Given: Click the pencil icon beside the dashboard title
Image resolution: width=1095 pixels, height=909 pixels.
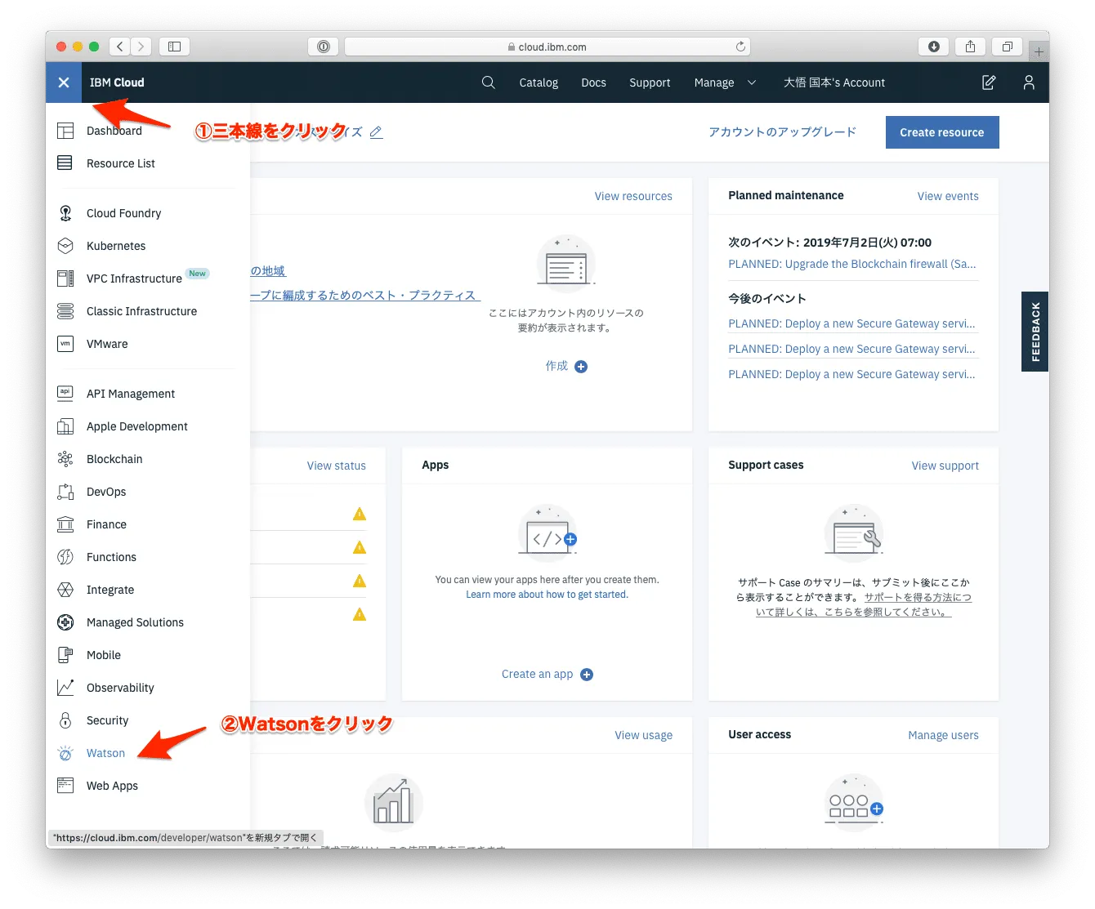Looking at the screenshot, I should click(x=376, y=132).
